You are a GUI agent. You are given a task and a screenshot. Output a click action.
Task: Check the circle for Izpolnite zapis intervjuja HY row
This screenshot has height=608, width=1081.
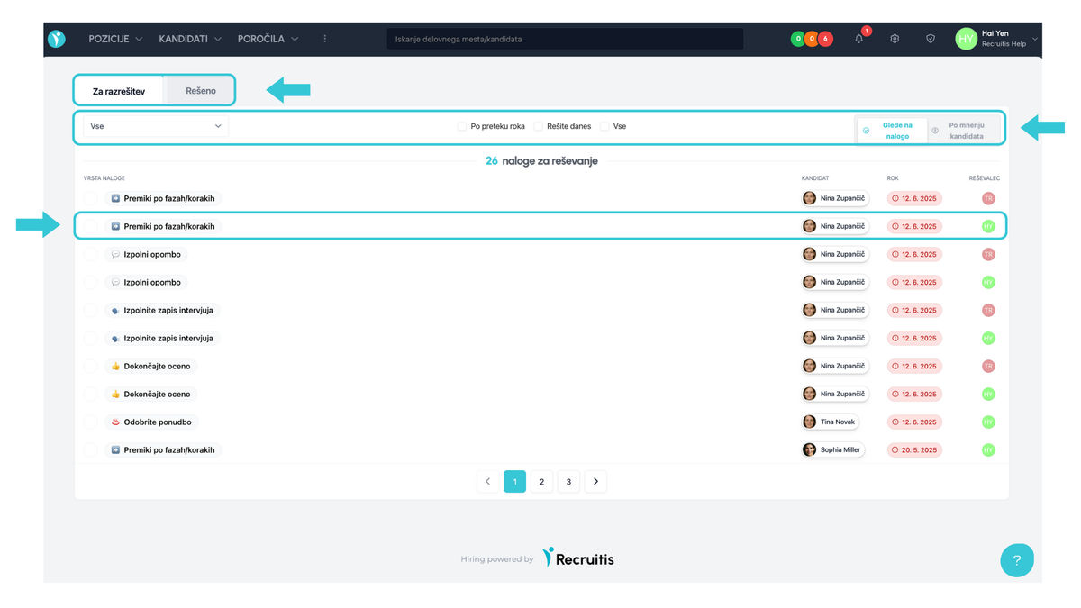(x=90, y=338)
